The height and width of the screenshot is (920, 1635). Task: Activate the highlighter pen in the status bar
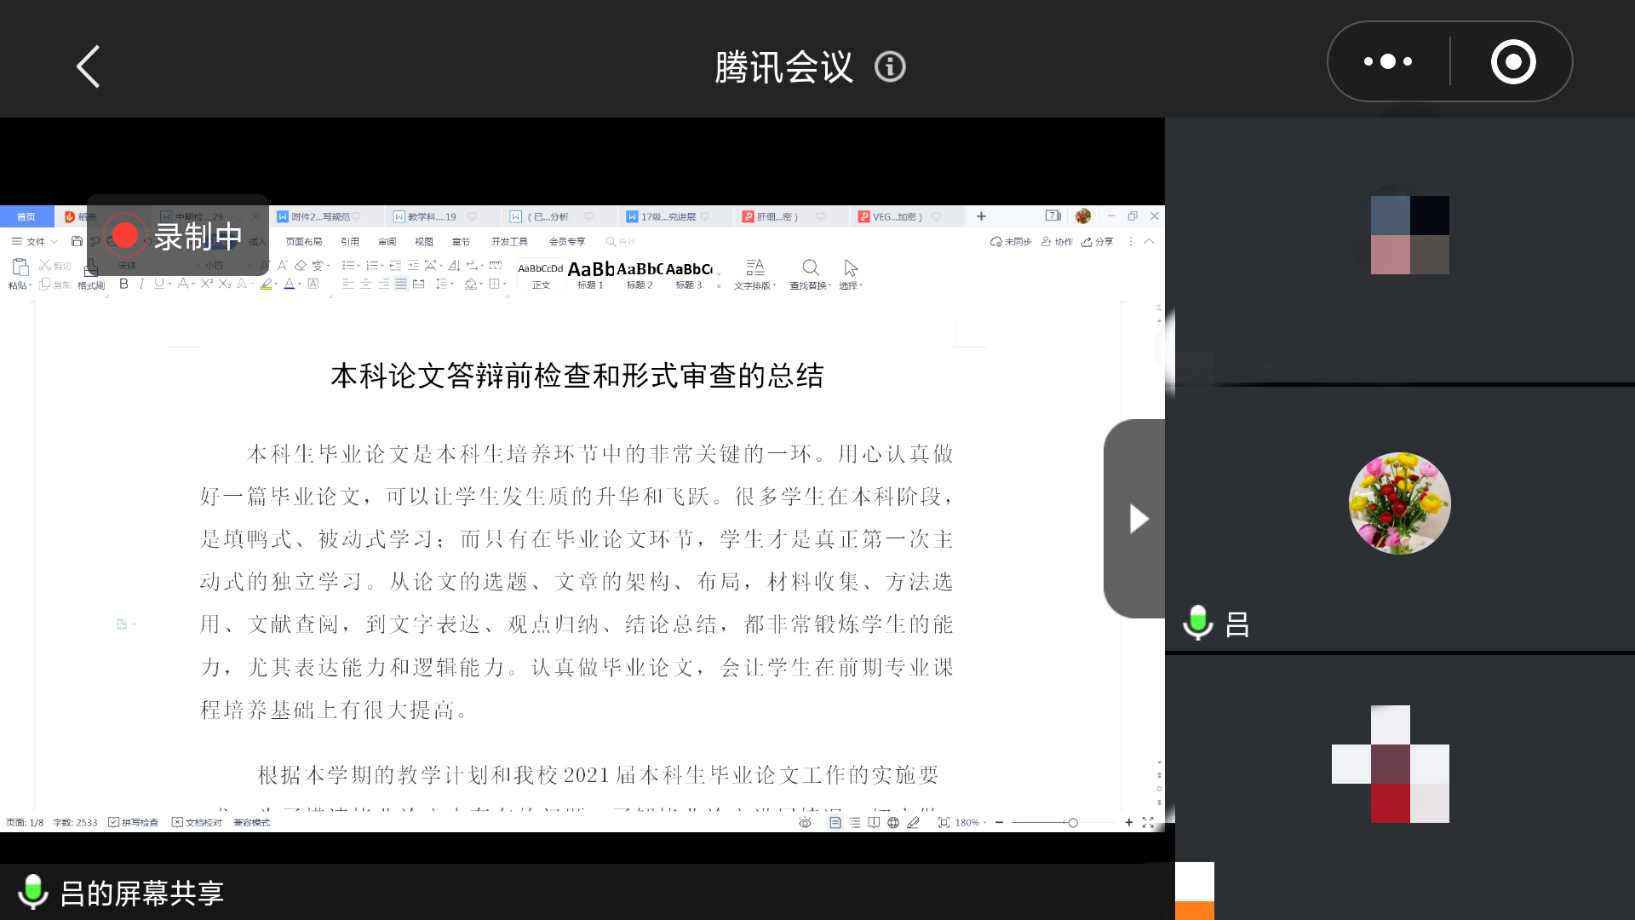click(x=913, y=823)
